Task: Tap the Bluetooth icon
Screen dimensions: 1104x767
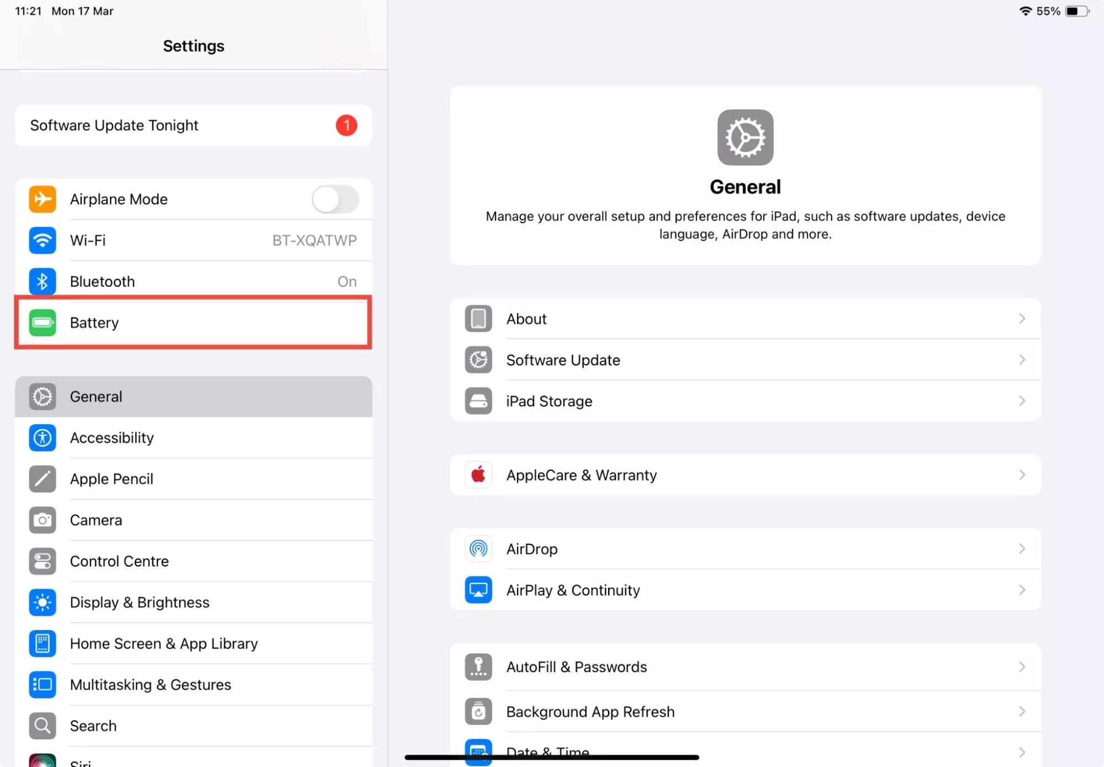Action: coord(43,282)
